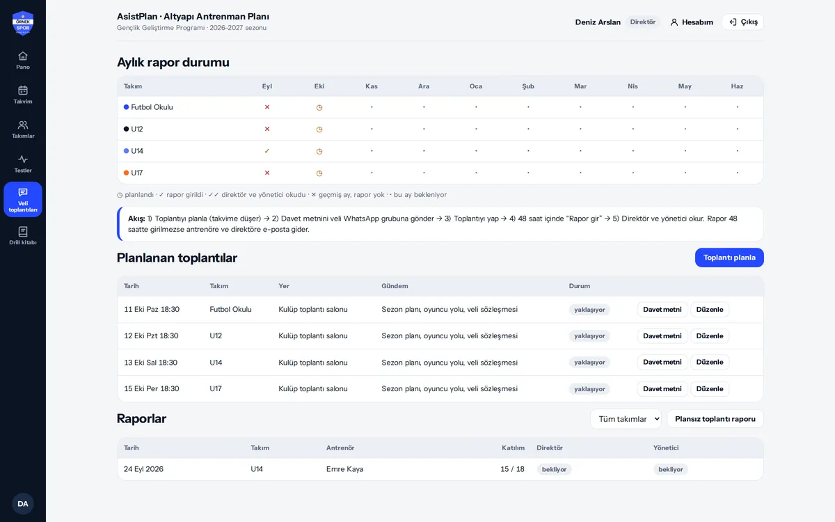This screenshot has width=835, height=522.
Task: Open Davet metni for U17 meeting
Action: pyautogui.click(x=662, y=389)
